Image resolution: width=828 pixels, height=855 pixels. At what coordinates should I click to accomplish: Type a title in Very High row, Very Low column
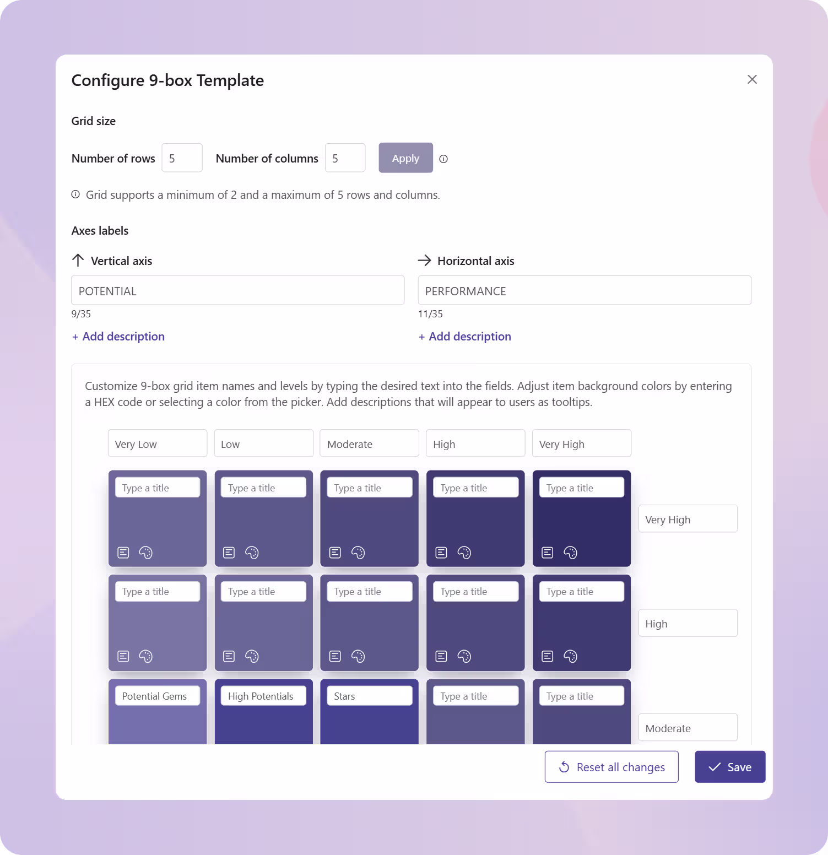(x=158, y=488)
